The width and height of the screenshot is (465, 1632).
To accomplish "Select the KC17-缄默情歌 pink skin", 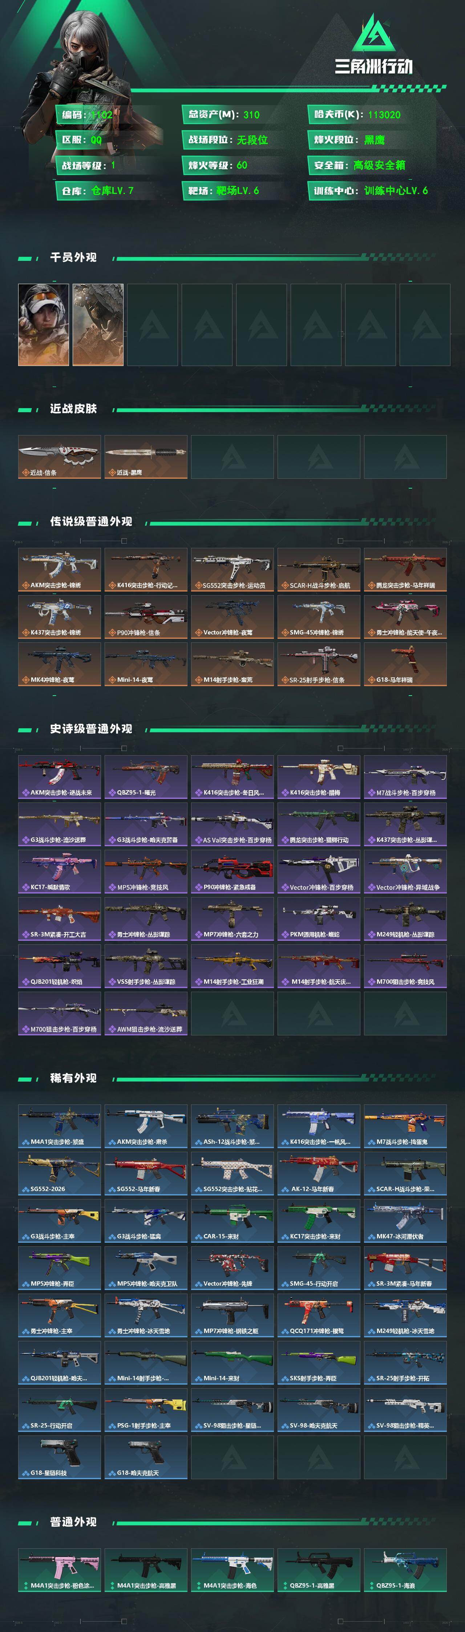I will pyautogui.click(x=60, y=871).
